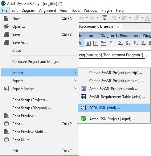Expand the Export Image submenu arrow
Image resolution: width=151 pixels, height=156 pixels.
pos(75,88)
